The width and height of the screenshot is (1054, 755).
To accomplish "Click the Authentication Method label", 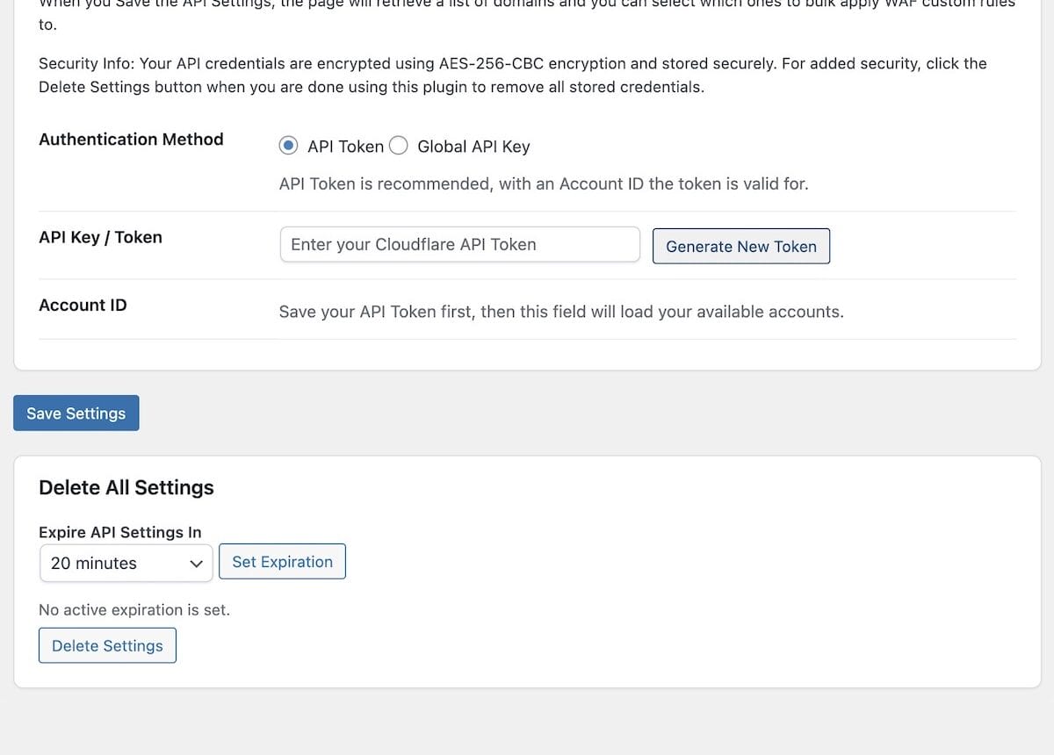I will [x=131, y=139].
